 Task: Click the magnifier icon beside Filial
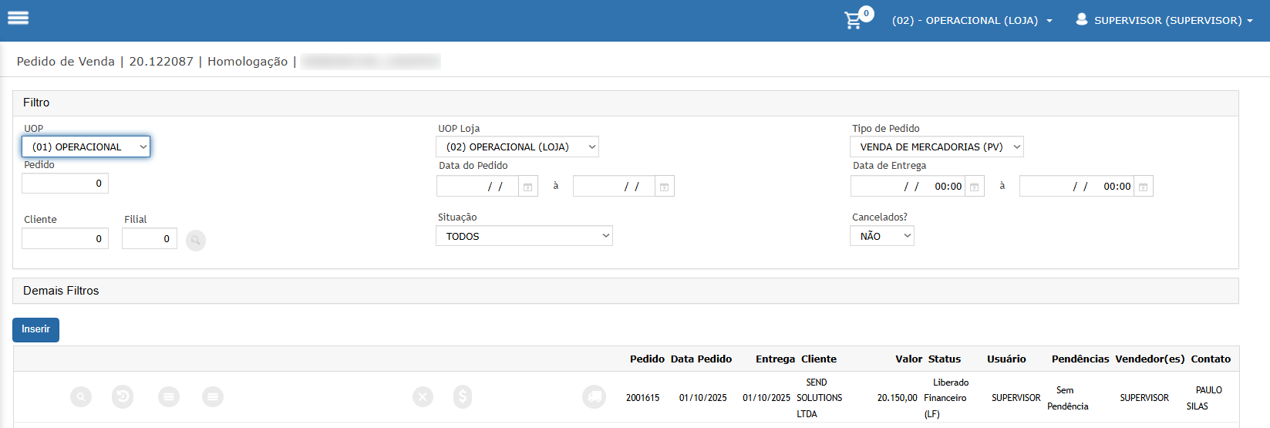[x=196, y=241]
